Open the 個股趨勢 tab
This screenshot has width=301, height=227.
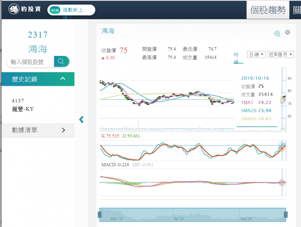click(x=268, y=10)
